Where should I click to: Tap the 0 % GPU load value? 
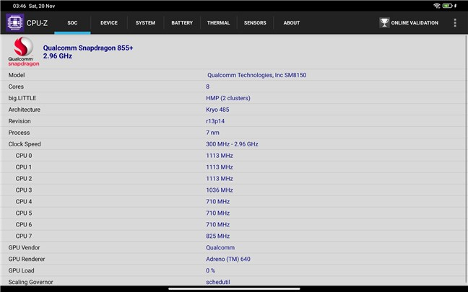click(x=210, y=270)
